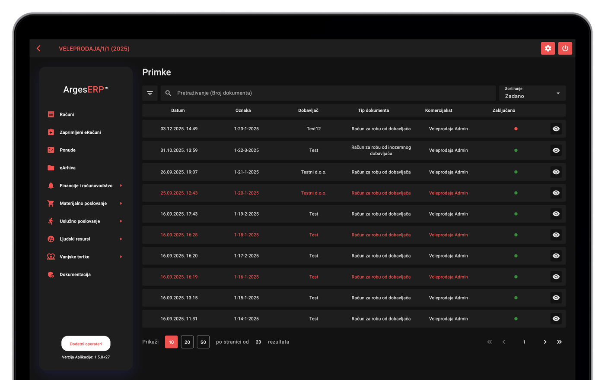This screenshot has height=380, width=605.
Task: Open the Sortiranje Zadano dropdown
Action: 532,93
